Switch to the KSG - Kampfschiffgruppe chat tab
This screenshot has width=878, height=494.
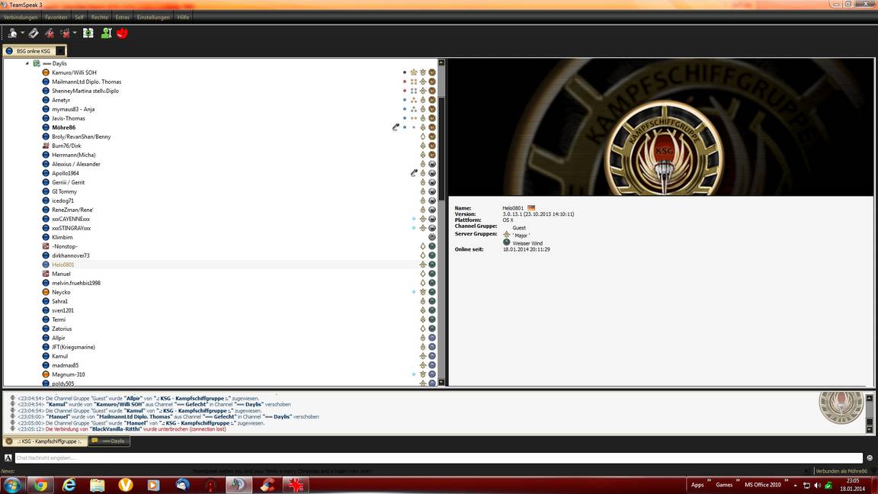pos(44,441)
